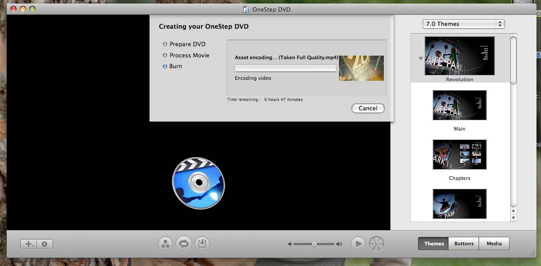Click the low volume speaker icon
Viewport: 541px width, 266px height.
click(290, 244)
